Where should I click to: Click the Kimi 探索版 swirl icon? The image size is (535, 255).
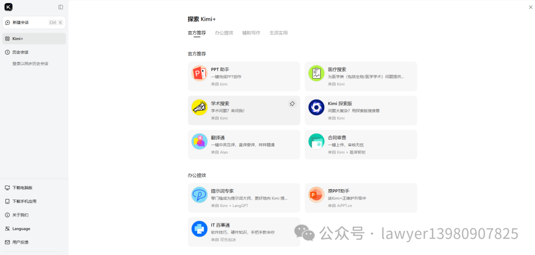[x=316, y=107]
